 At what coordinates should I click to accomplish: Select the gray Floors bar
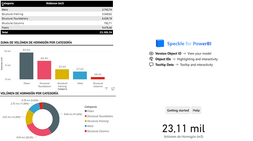pos(26,66)
